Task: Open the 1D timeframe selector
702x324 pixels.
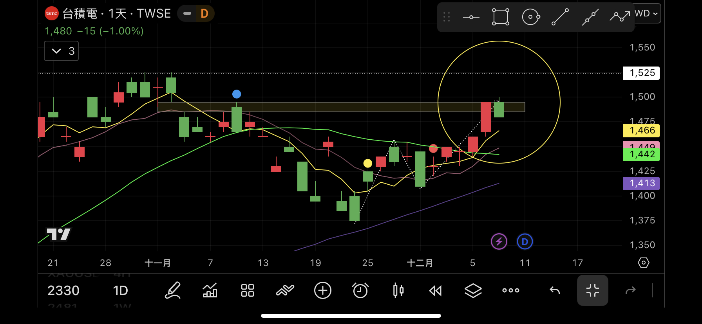Action: pos(121,290)
